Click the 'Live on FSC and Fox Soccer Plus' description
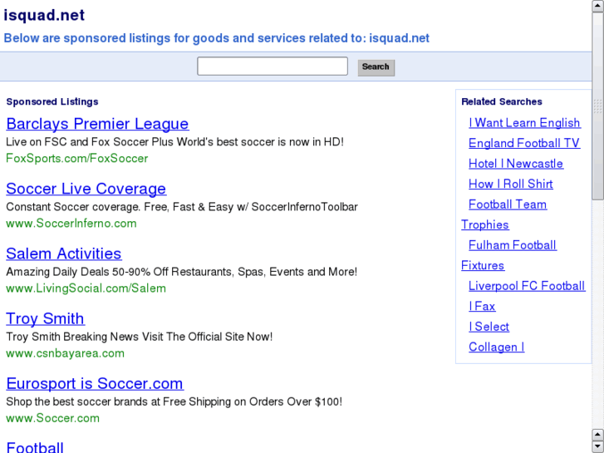The height and width of the screenshot is (453, 604). click(174, 142)
